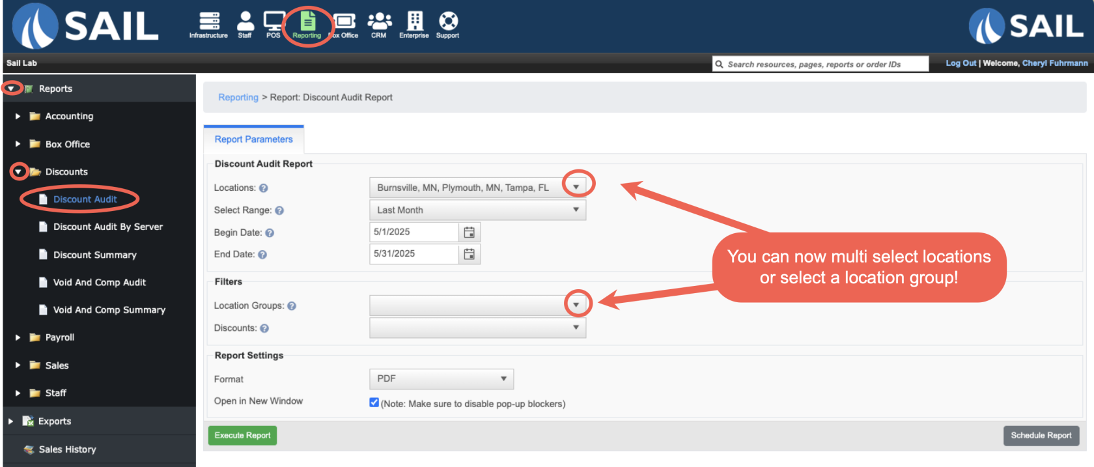1094x467 pixels.
Task: Open Discount Audit By Server report
Action: point(108,227)
